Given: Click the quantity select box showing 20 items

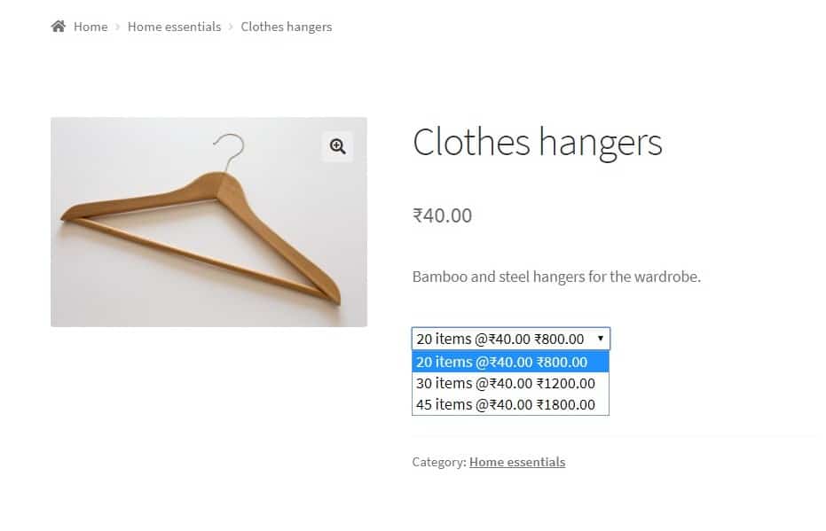Looking at the screenshot, I should [501, 339].
